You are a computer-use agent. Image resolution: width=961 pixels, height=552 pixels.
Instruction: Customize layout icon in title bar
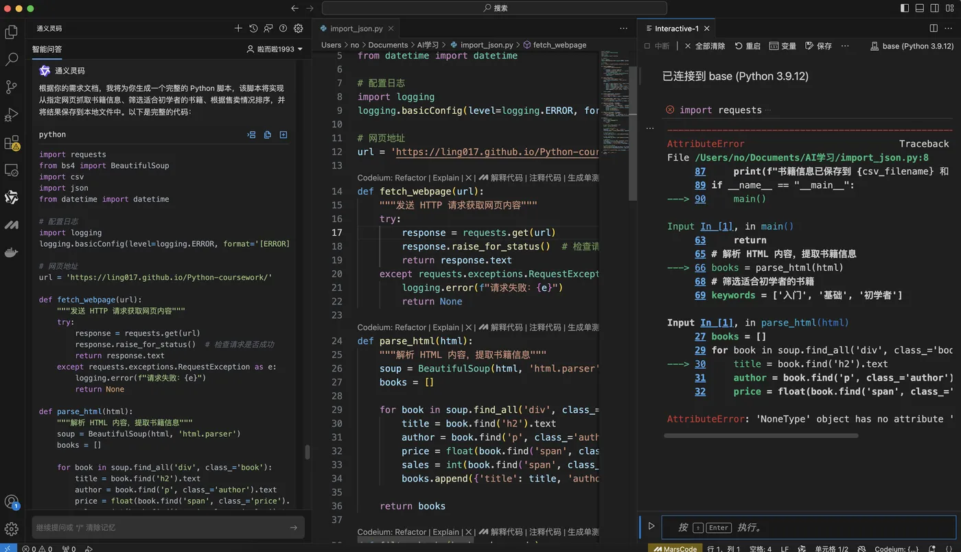pos(950,8)
